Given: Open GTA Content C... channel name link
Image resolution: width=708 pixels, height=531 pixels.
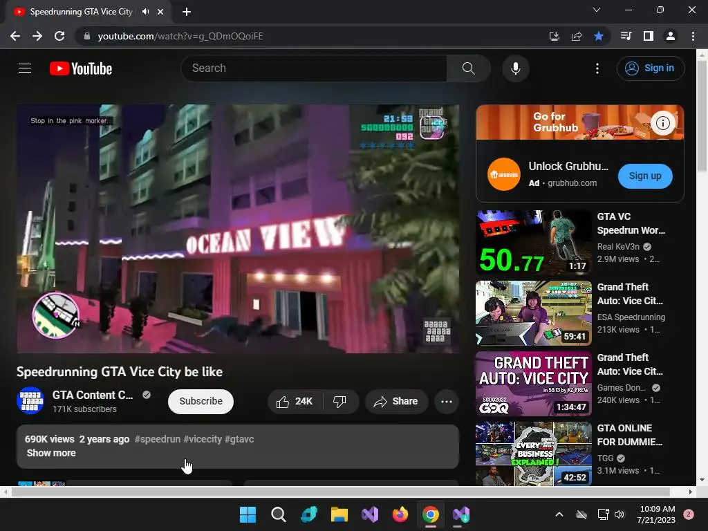Looking at the screenshot, I should click(x=93, y=395).
